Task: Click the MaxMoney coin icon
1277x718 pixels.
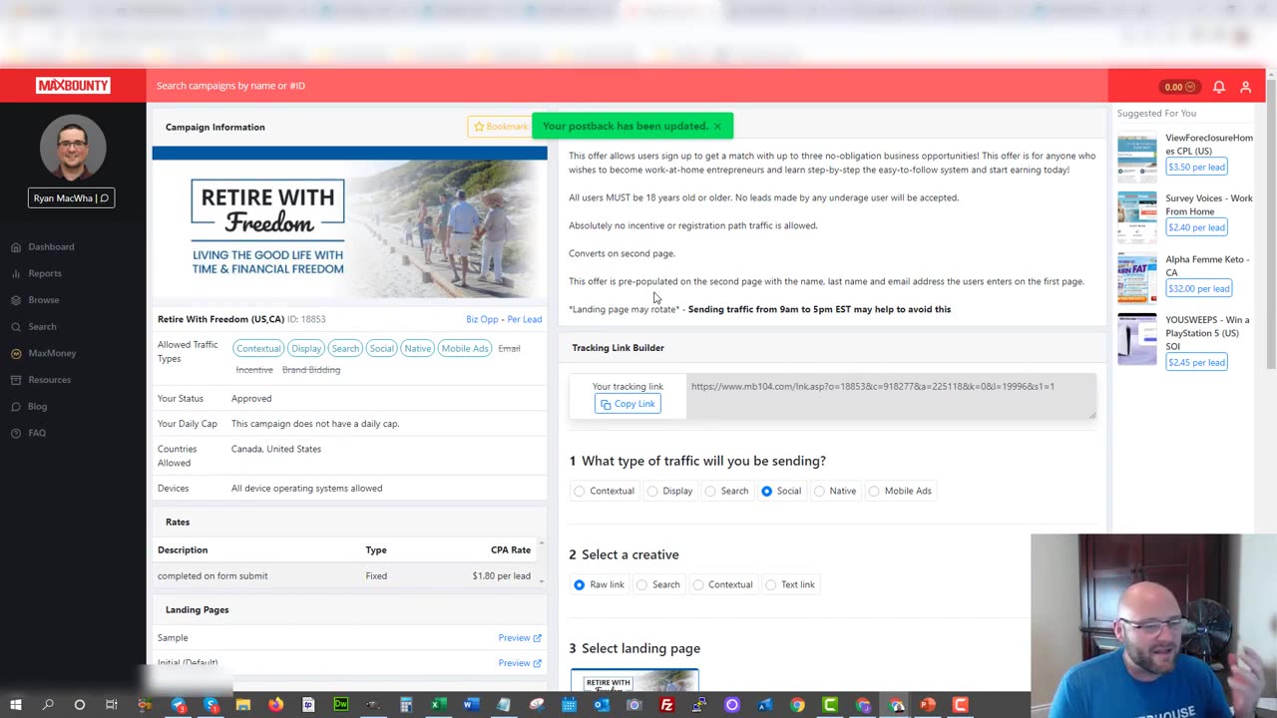Action: pyautogui.click(x=16, y=353)
